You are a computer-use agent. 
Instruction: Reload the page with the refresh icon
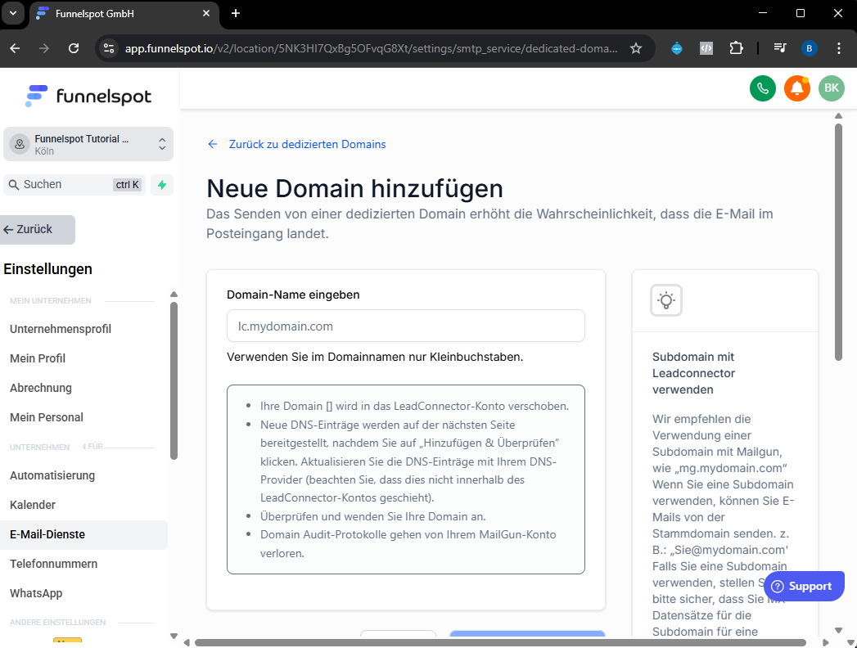73,48
